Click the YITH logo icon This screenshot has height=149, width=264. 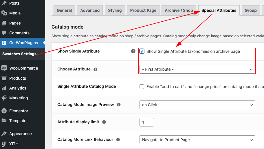click(x=4, y=144)
